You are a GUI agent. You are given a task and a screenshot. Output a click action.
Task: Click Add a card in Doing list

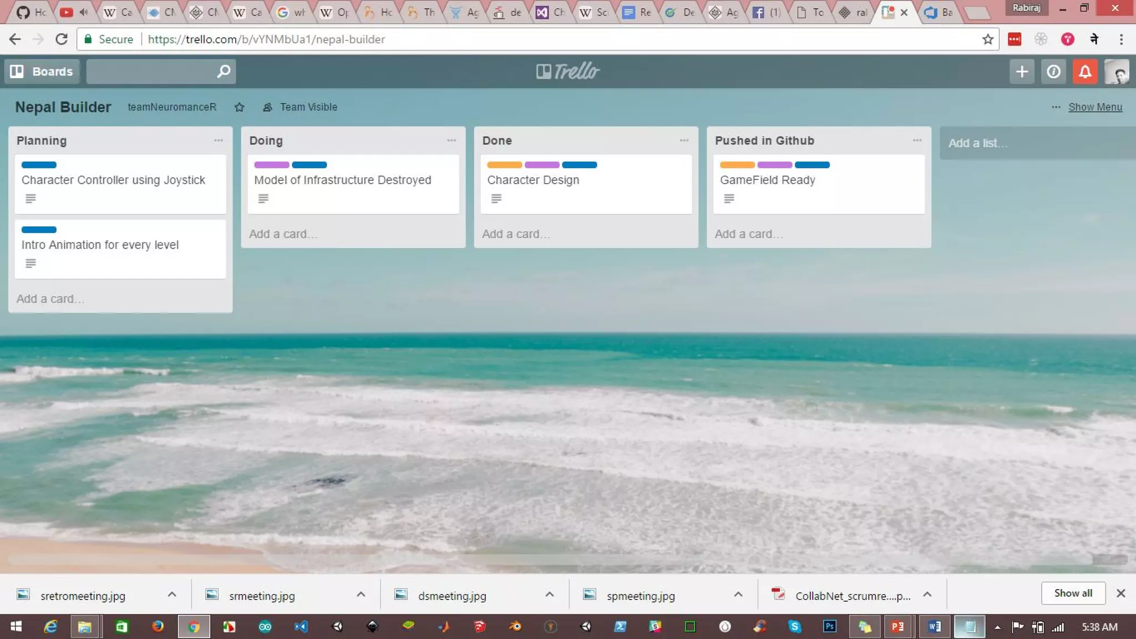283,234
